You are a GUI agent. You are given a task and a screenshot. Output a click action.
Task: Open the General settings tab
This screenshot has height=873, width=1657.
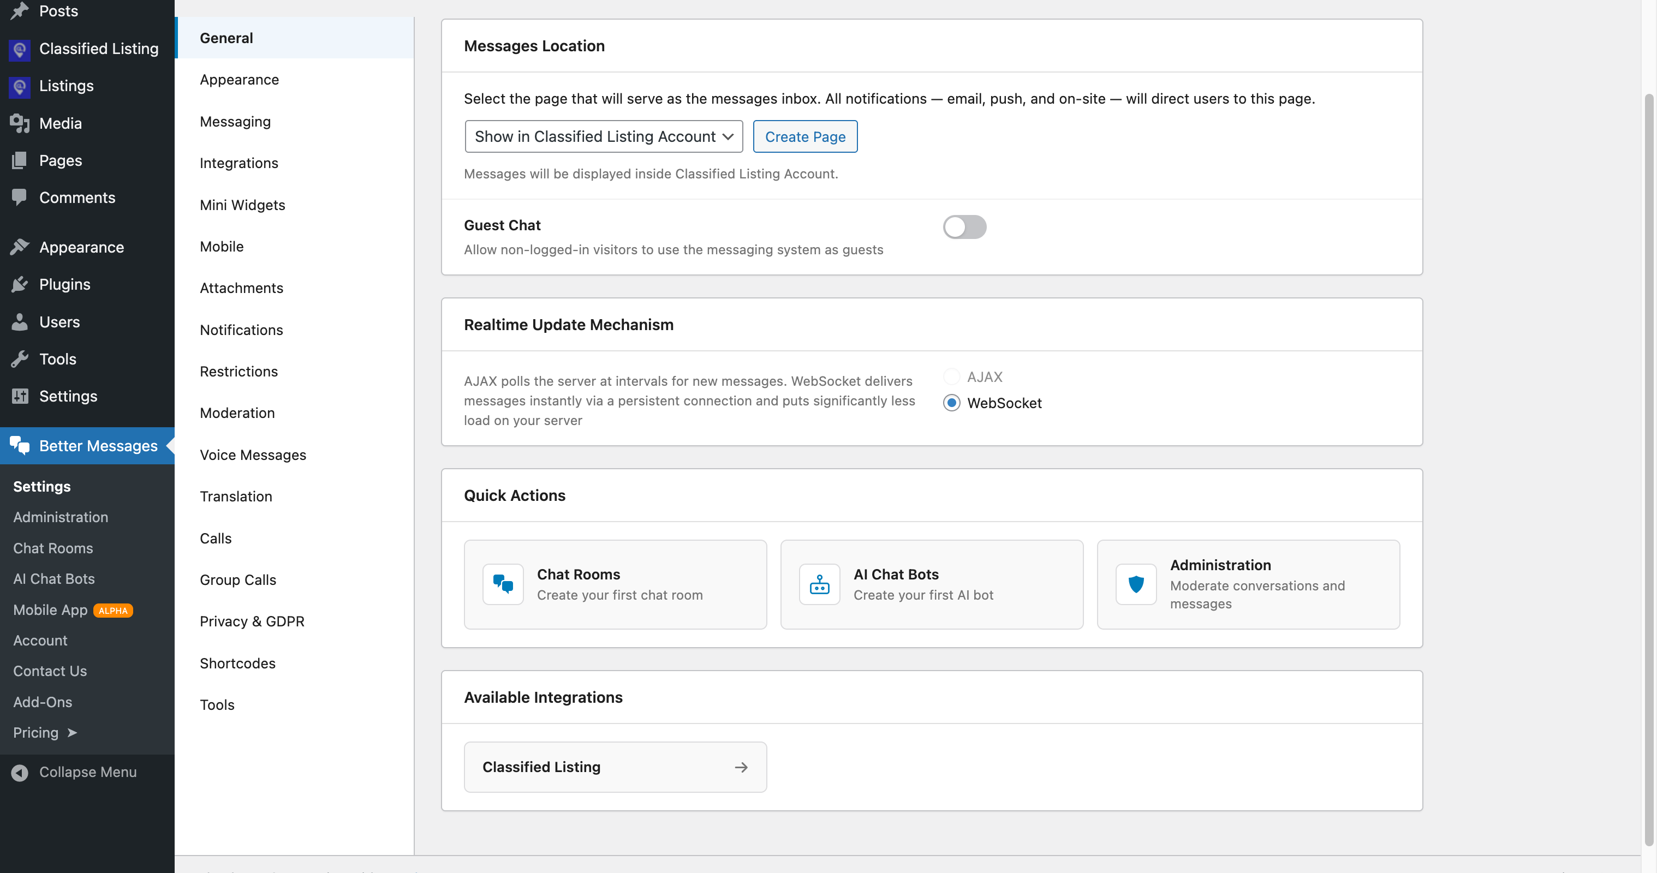point(295,38)
